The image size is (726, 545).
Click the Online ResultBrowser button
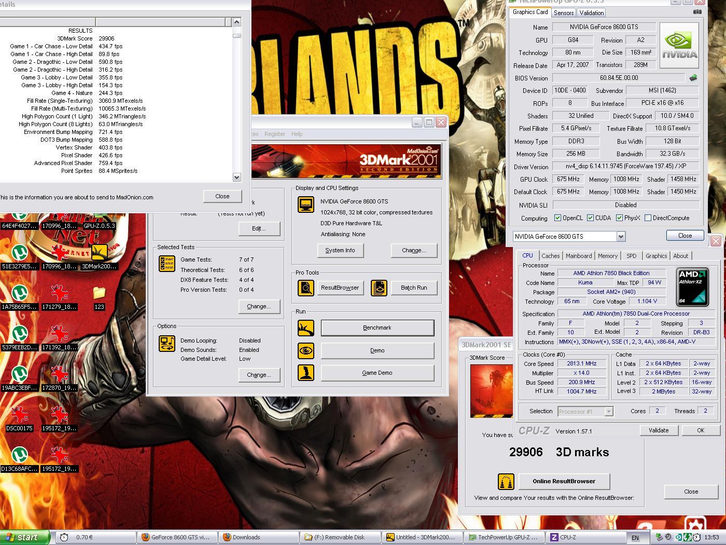(564, 481)
